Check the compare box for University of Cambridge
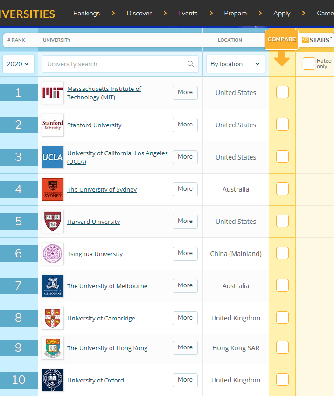 pyautogui.click(x=283, y=318)
